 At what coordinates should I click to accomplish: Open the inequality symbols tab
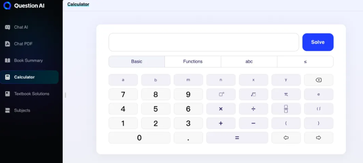(305, 62)
